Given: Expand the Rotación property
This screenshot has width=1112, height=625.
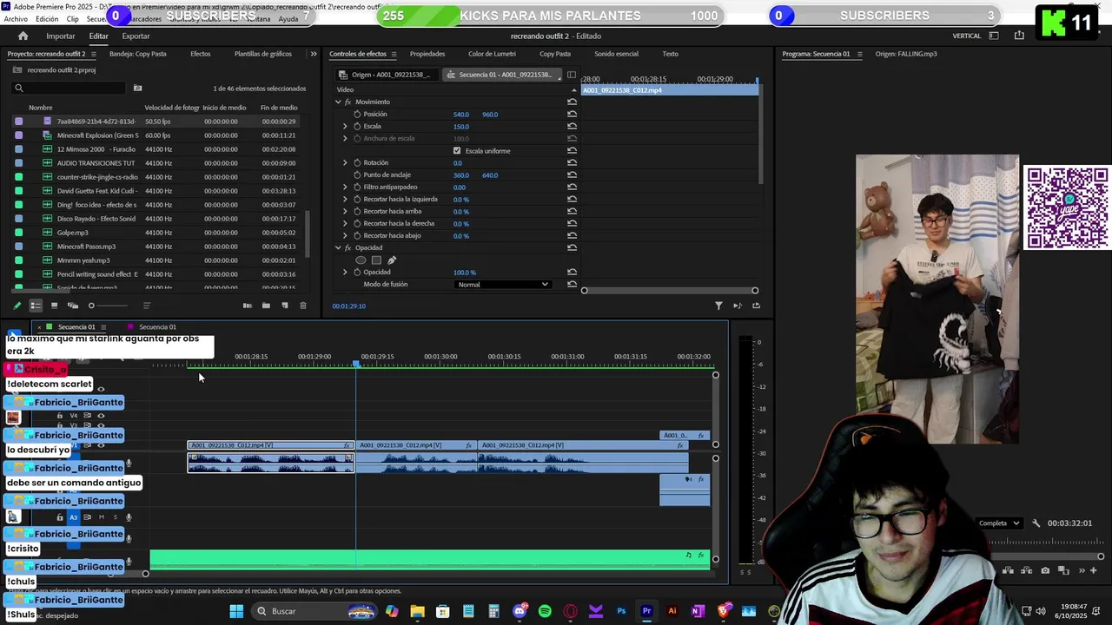Looking at the screenshot, I should point(345,162).
